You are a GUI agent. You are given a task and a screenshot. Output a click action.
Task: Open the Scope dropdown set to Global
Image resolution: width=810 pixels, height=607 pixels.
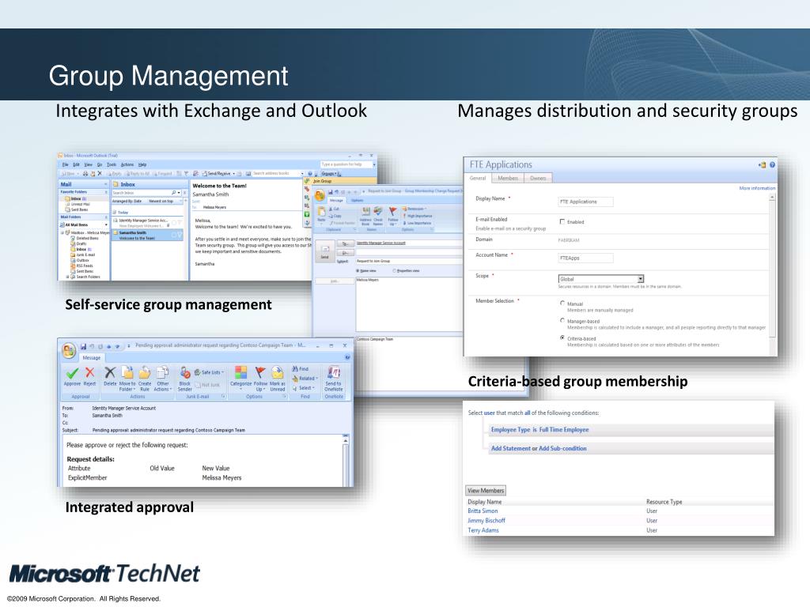tap(601, 279)
